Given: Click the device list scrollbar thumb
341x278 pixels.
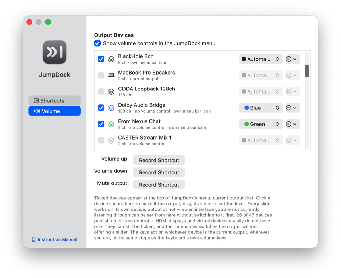Looking at the screenshot, I should [x=307, y=71].
